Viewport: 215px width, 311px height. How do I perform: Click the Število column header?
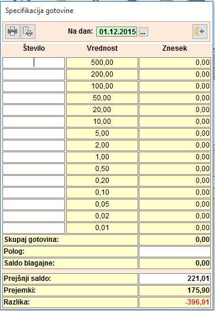coord(34,48)
